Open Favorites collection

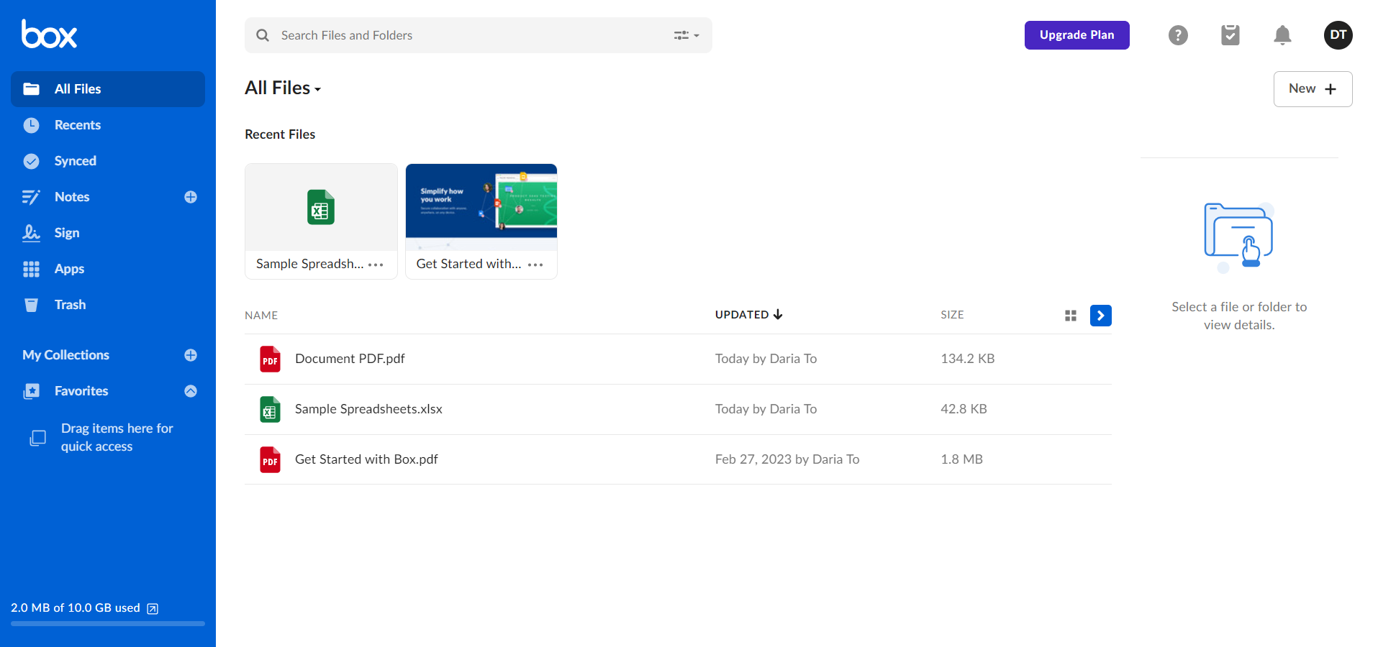coord(81,391)
